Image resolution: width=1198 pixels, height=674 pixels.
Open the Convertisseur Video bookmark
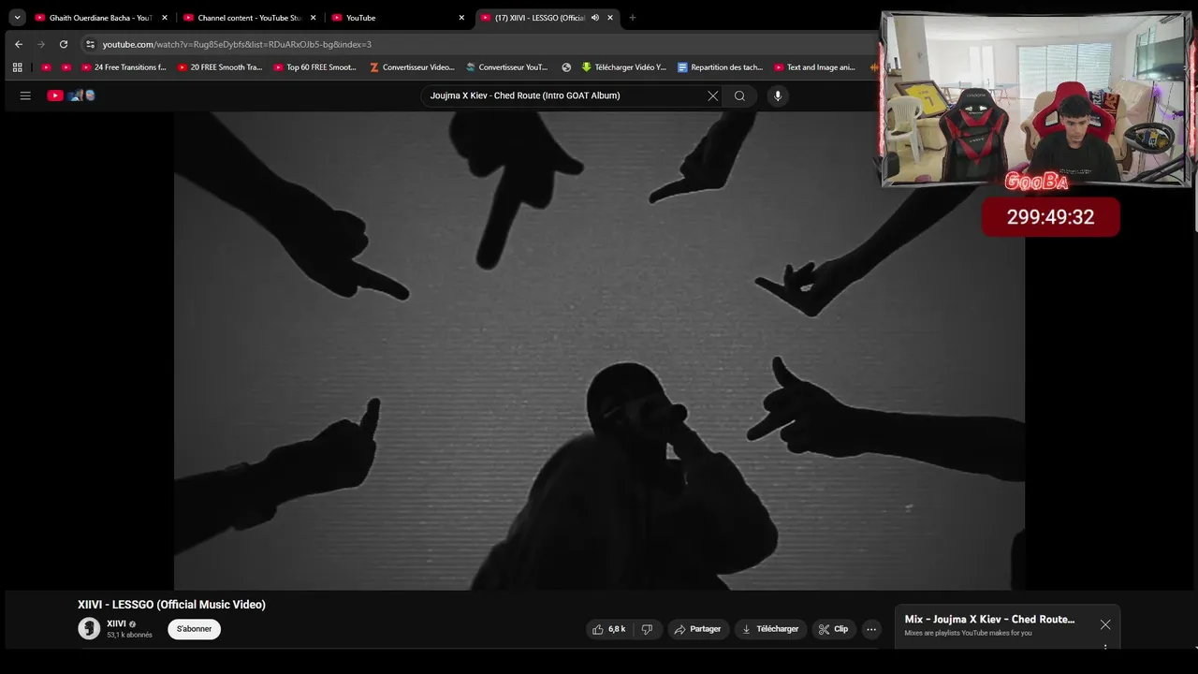(412, 67)
